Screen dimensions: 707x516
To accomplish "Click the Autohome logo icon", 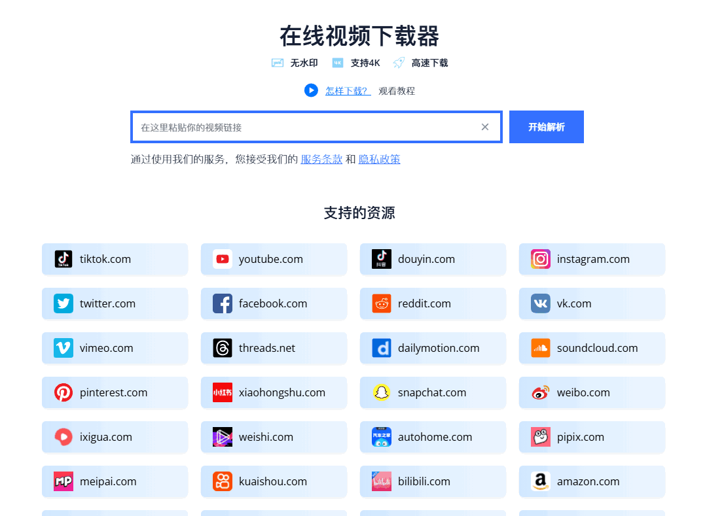I will 382,438.
